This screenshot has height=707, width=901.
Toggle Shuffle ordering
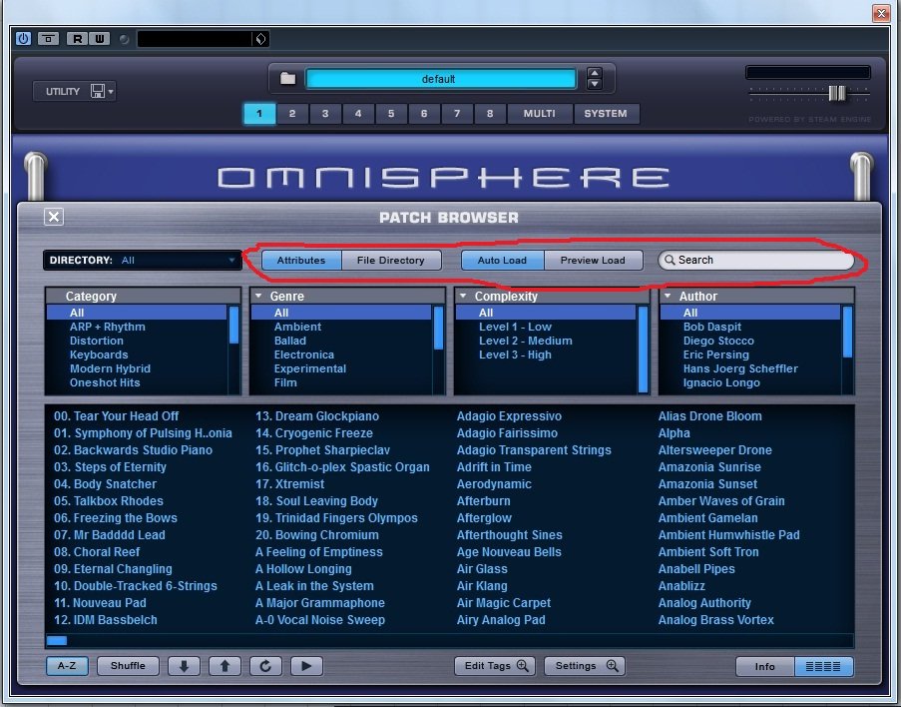(x=128, y=666)
